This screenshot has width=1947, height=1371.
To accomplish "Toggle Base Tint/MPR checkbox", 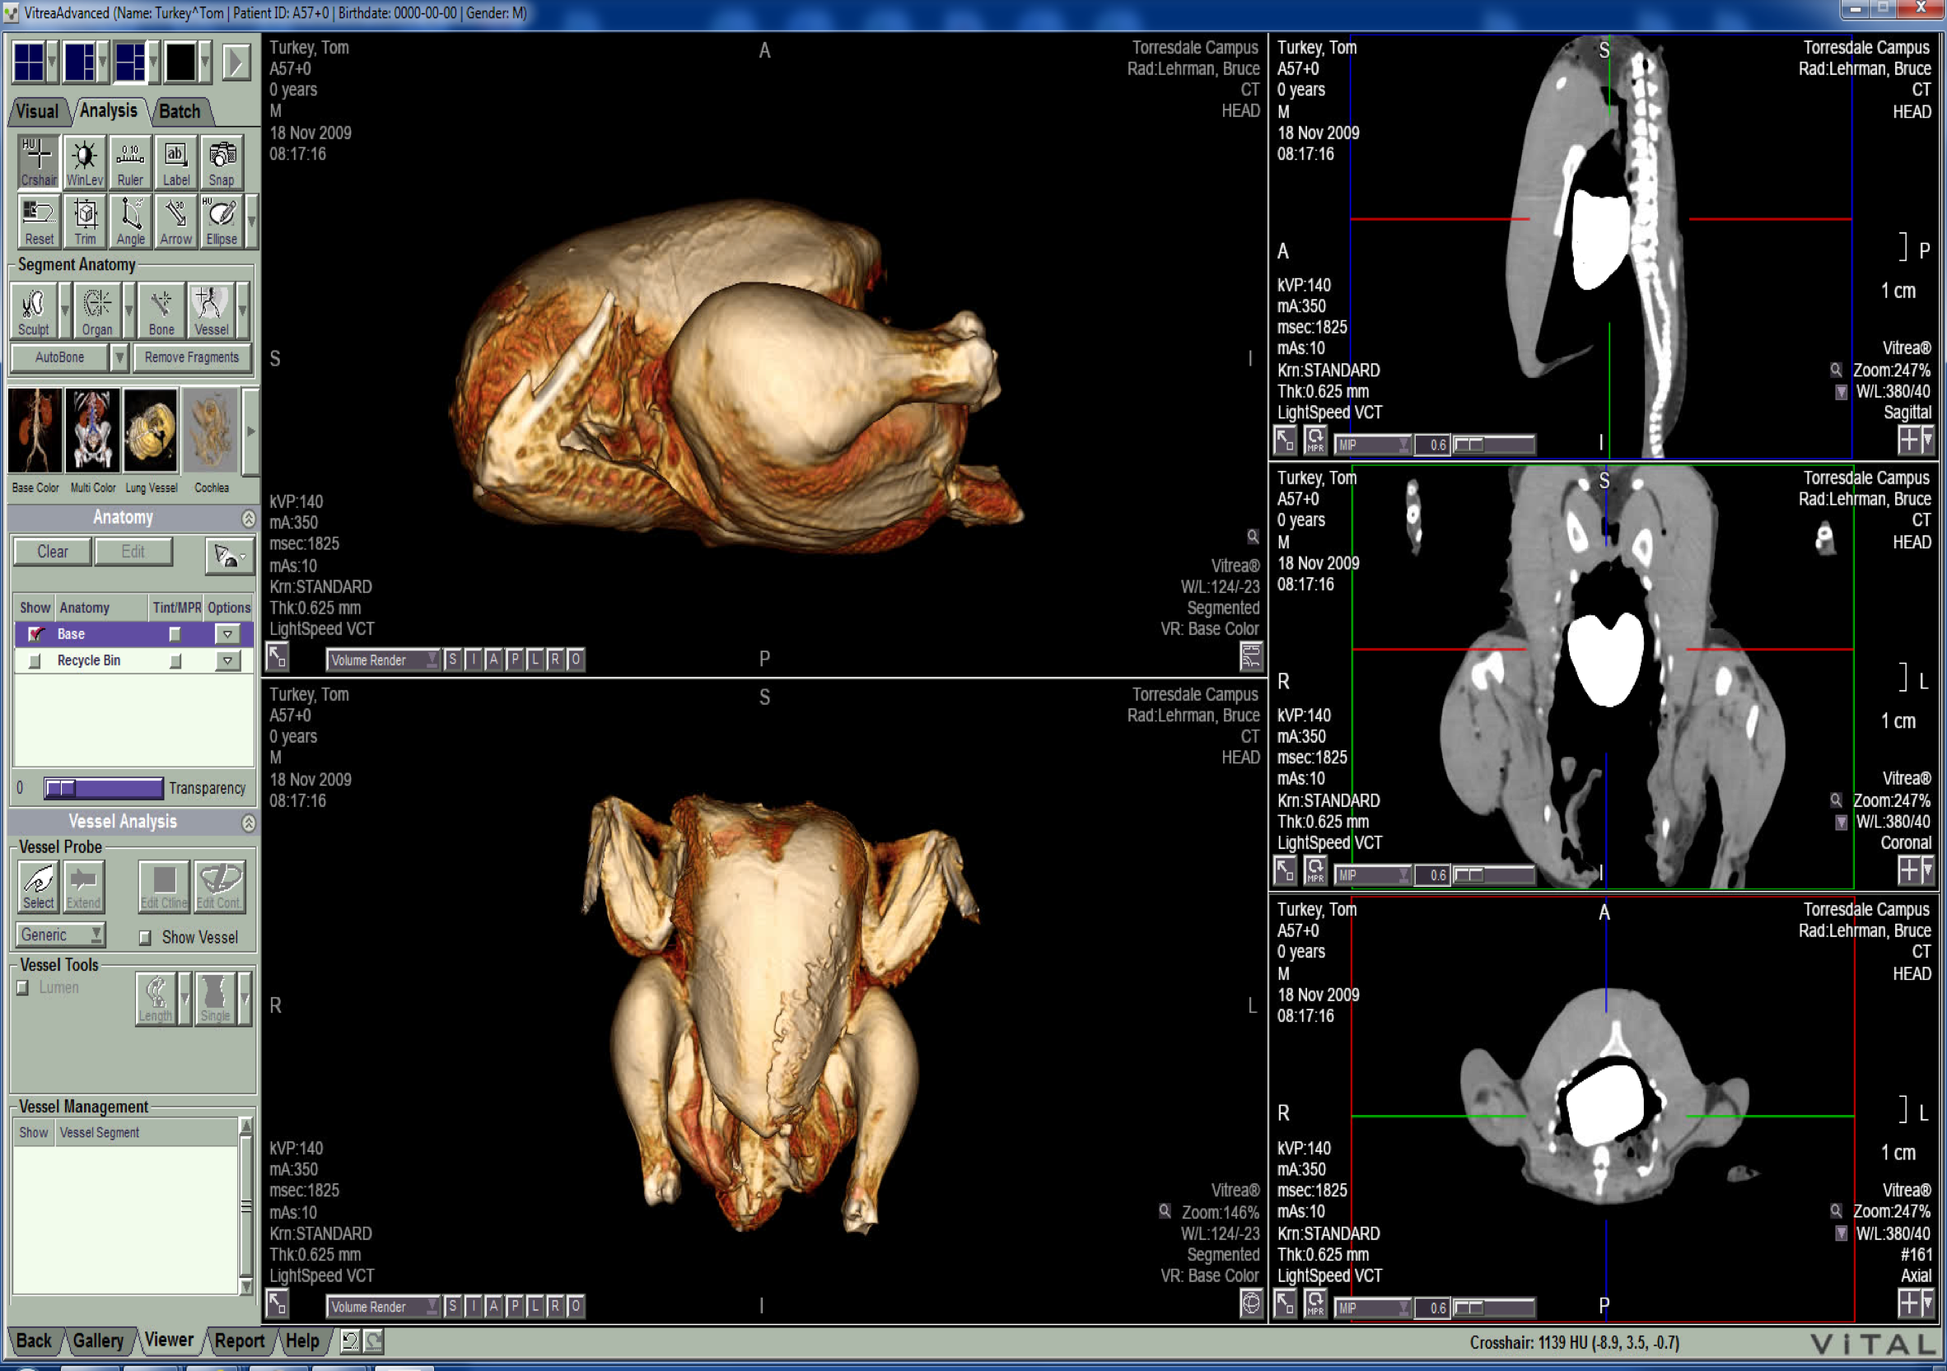I will coord(175,633).
